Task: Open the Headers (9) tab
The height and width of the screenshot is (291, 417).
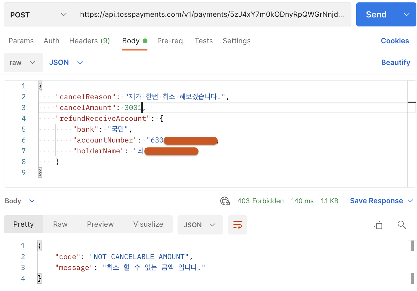Action: coord(89,41)
